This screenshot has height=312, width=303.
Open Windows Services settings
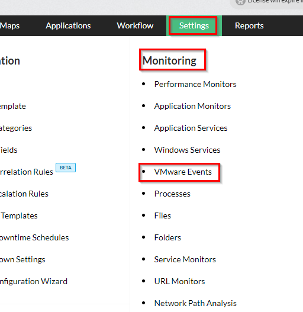tap(187, 150)
